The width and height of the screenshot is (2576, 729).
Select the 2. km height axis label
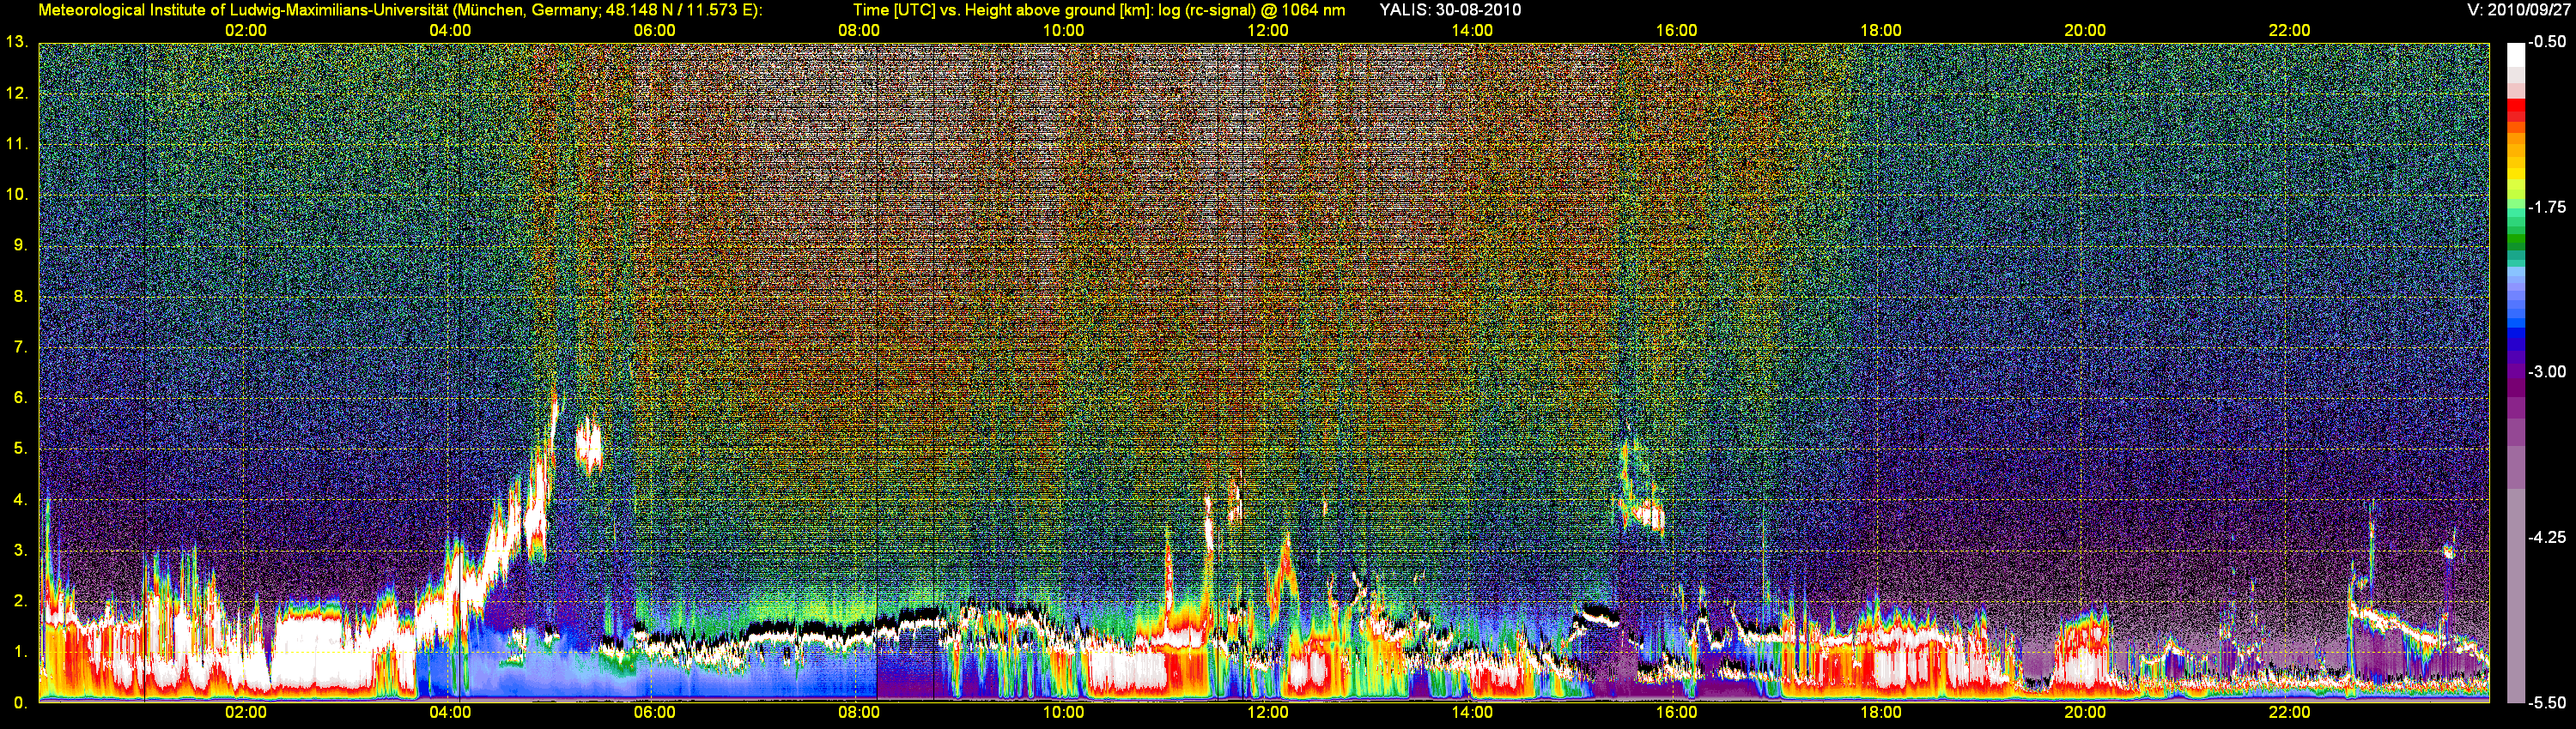pos(20,601)
